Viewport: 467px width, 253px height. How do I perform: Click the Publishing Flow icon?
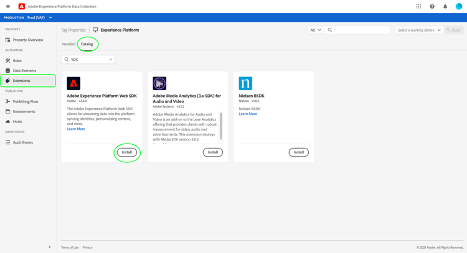tap(7, 102)
